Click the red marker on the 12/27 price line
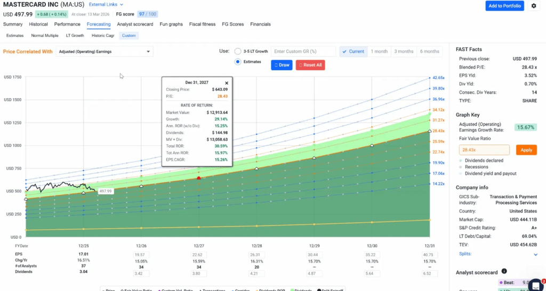This screenshot has width=546, height=291. point(199,178)
